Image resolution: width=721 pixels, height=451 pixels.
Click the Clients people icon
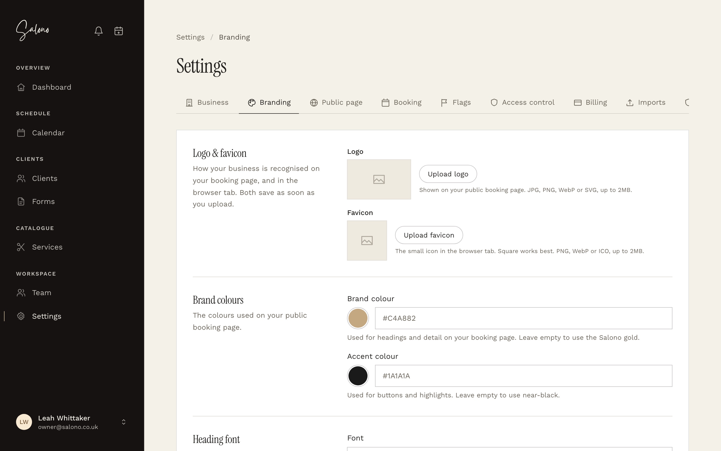[21, 178]
